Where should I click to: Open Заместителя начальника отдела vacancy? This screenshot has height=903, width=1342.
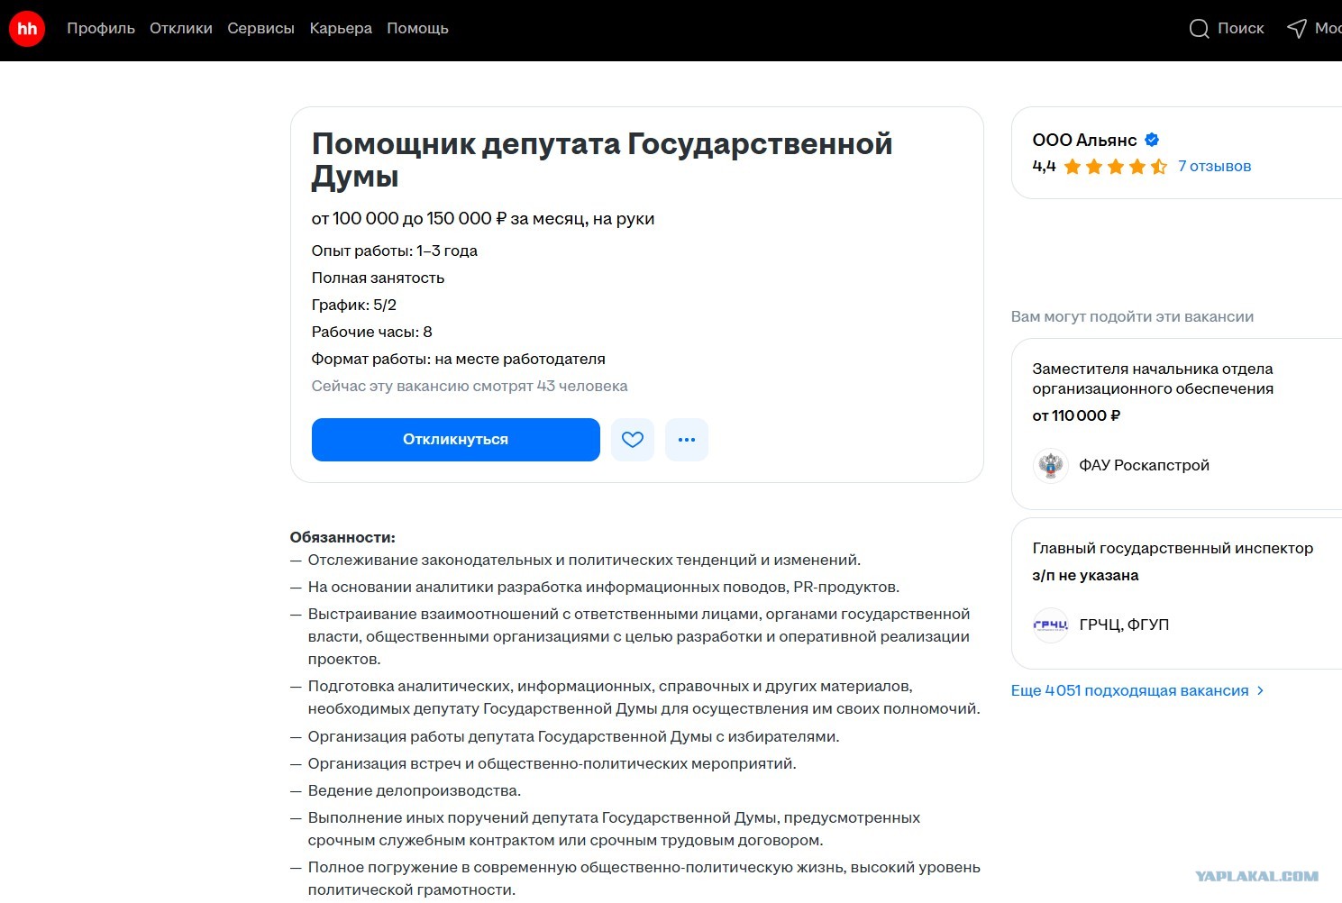coord(1153,379)
